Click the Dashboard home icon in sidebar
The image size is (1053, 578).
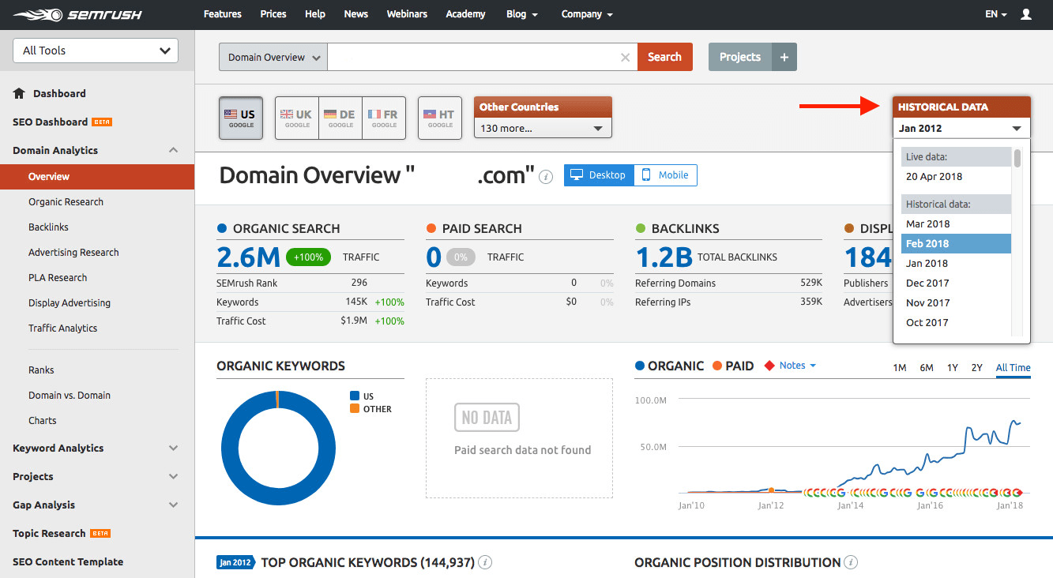21,93
